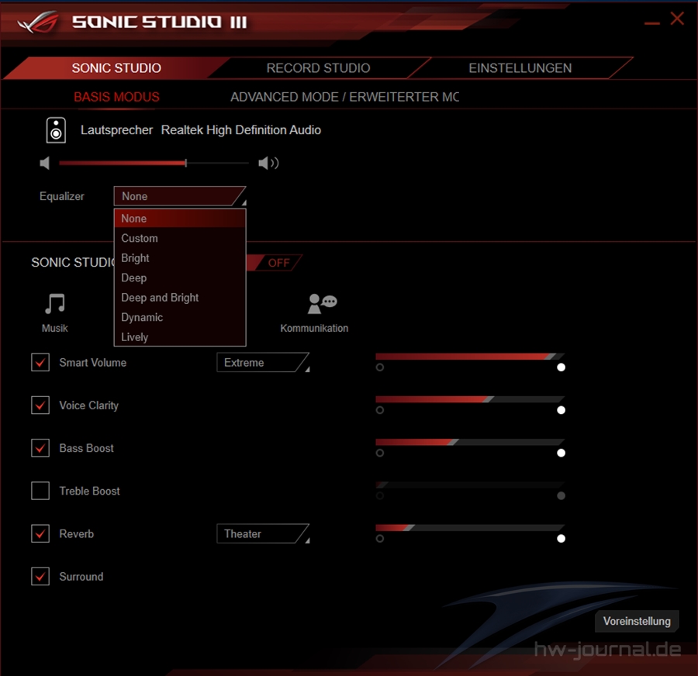
Task: Open the Einstellungen tab
Action: pyautogui.click(x=520, y=68)
